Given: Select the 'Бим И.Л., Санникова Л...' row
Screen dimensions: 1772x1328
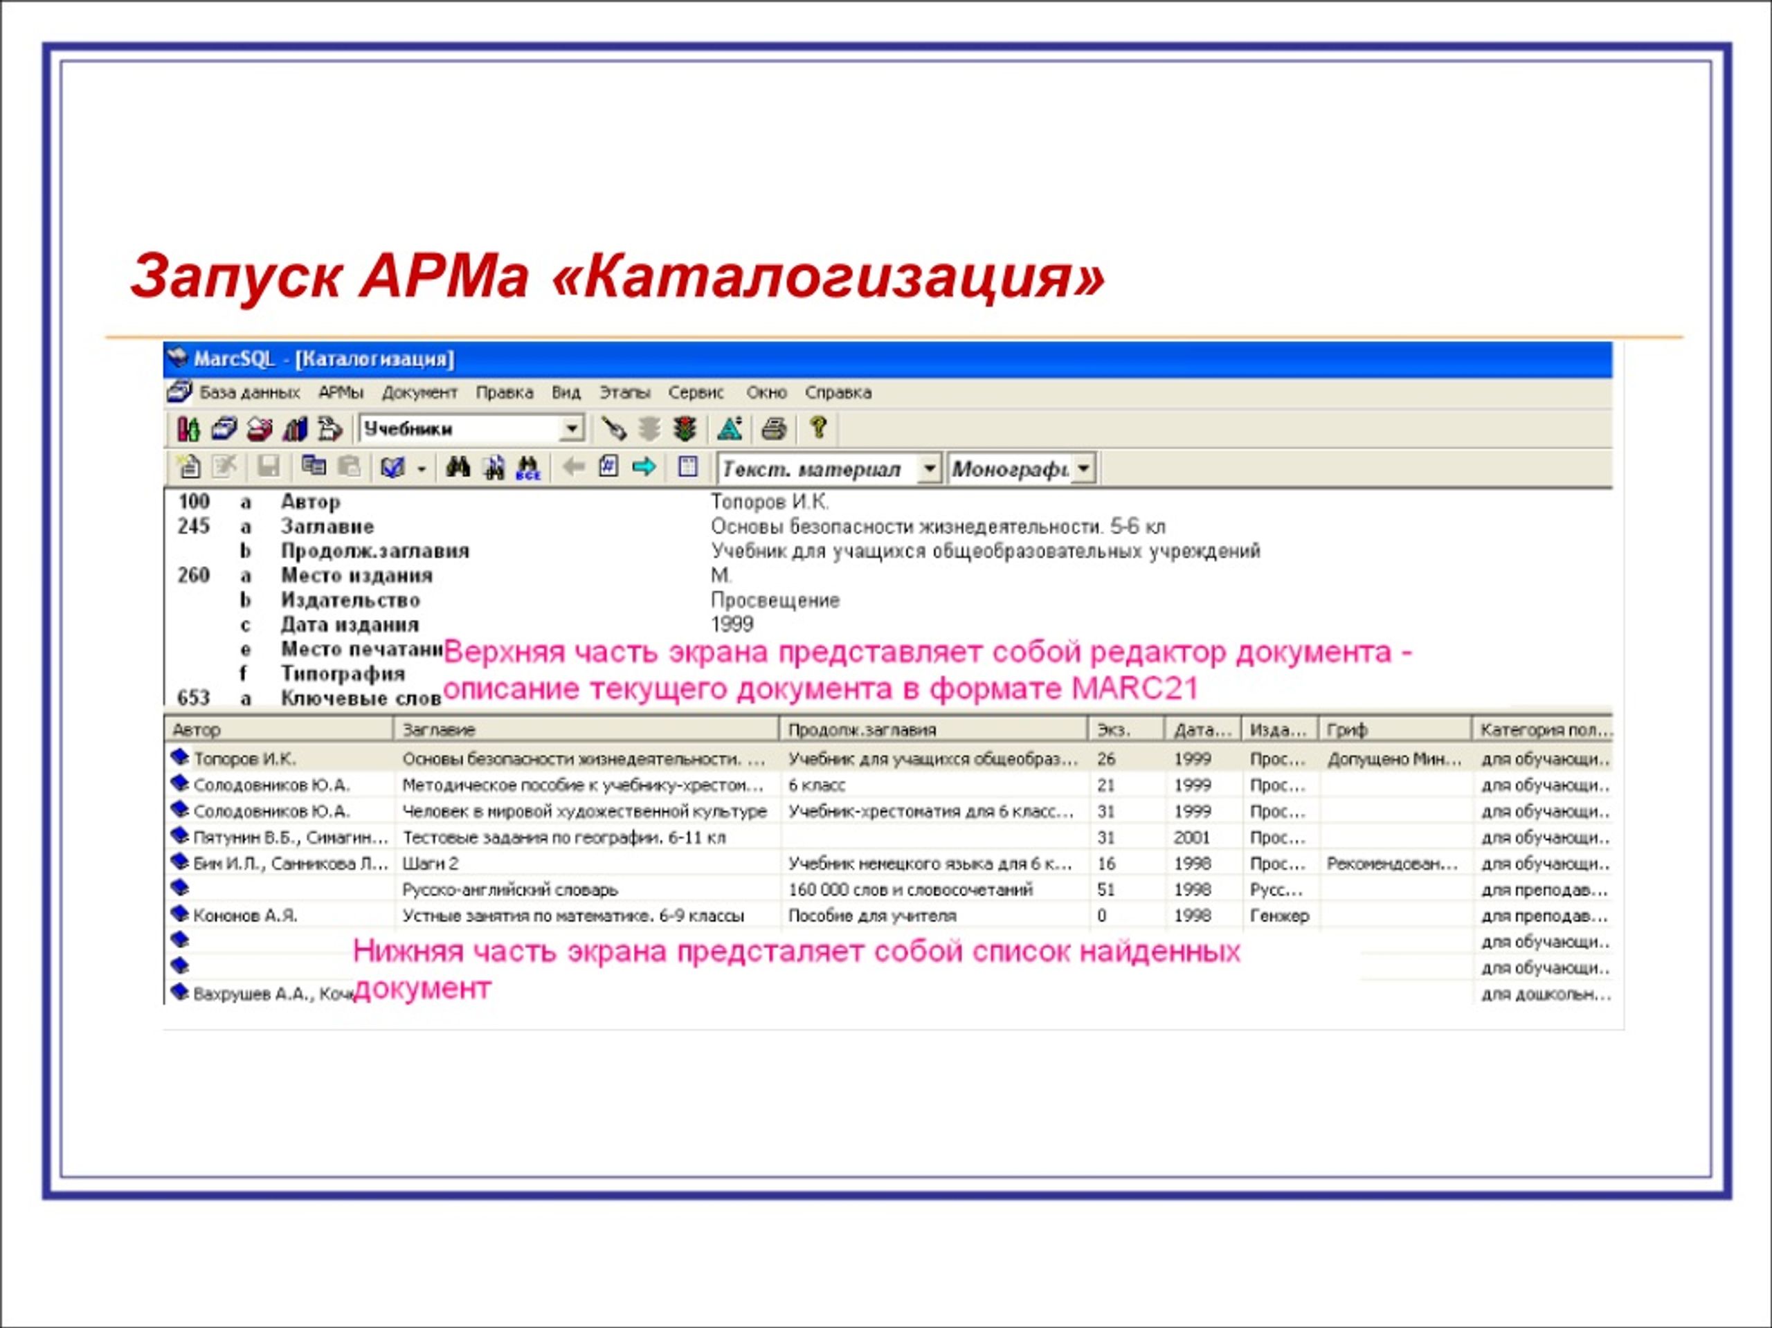Looking at the screenshot, I should [888, 864].
